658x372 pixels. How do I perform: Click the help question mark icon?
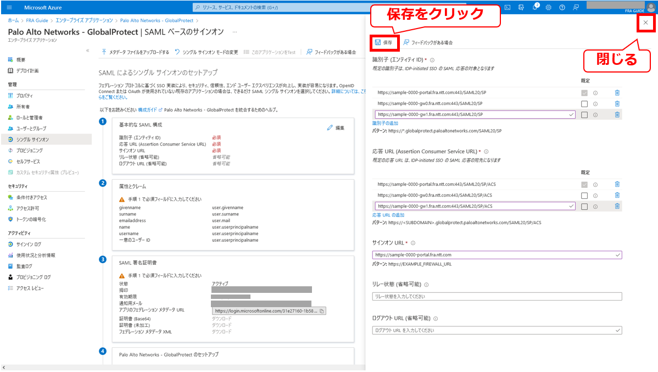tap(562, 7)
